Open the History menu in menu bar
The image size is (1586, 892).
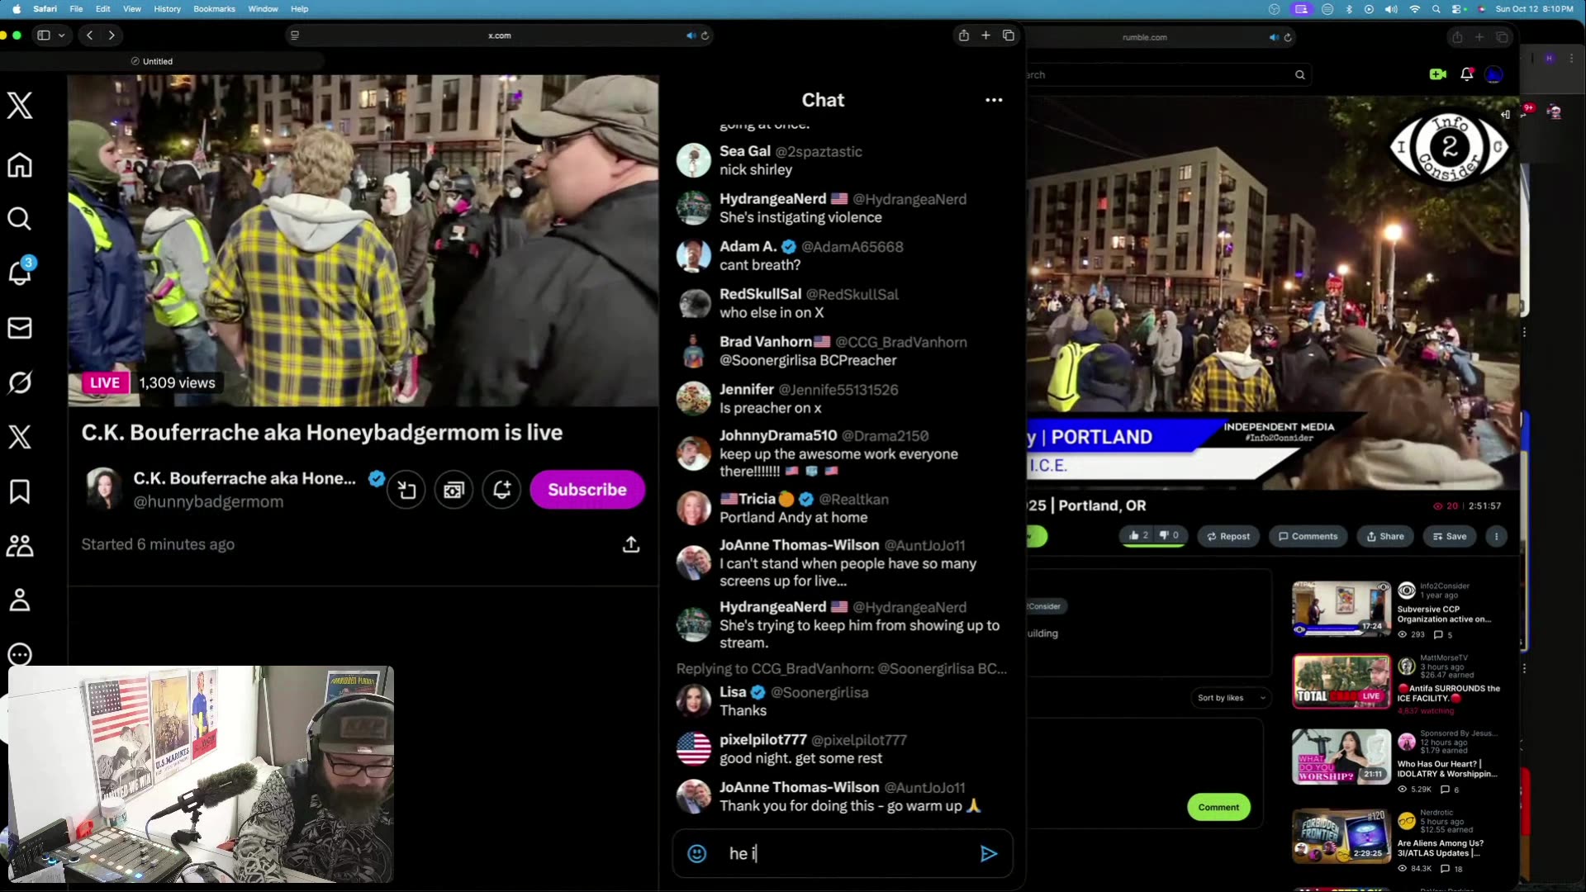click(167, 9)
